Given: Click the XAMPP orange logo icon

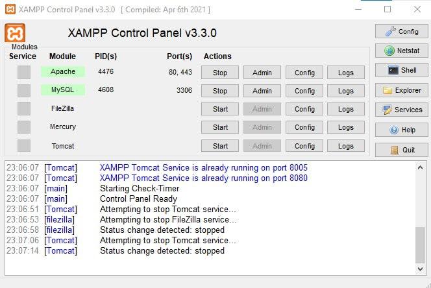Looking at the screenshot, I should [15, 33].
